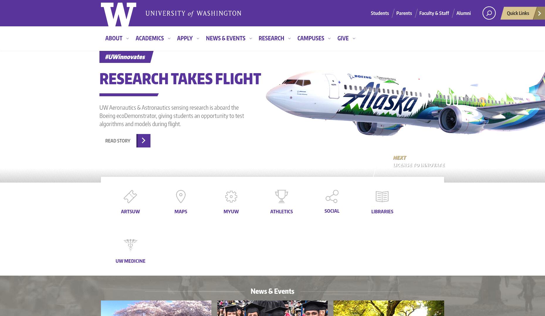Select the Athletics trophy icon
This screenshot has height=316, width=545.
pyautogui.click(x=281, y=196)
